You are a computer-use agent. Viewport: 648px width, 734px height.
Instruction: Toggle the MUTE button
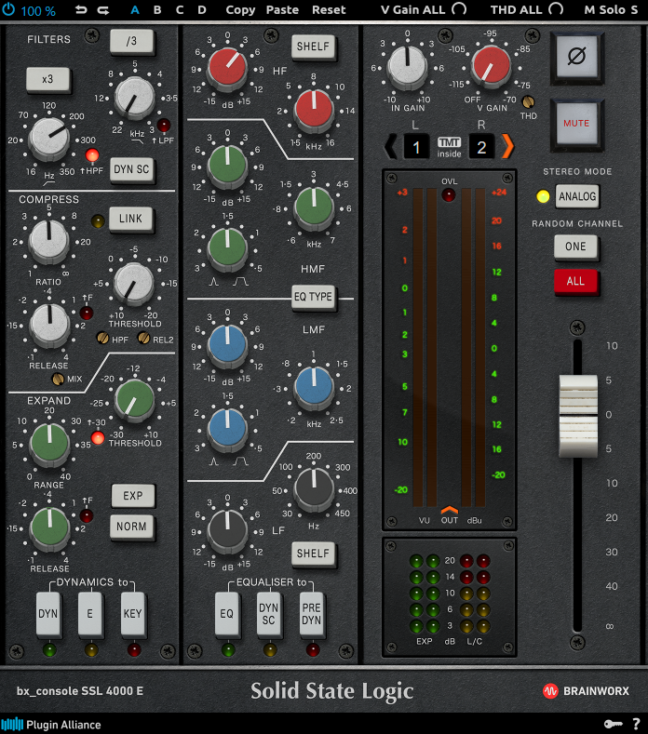(x=577, y=124)
